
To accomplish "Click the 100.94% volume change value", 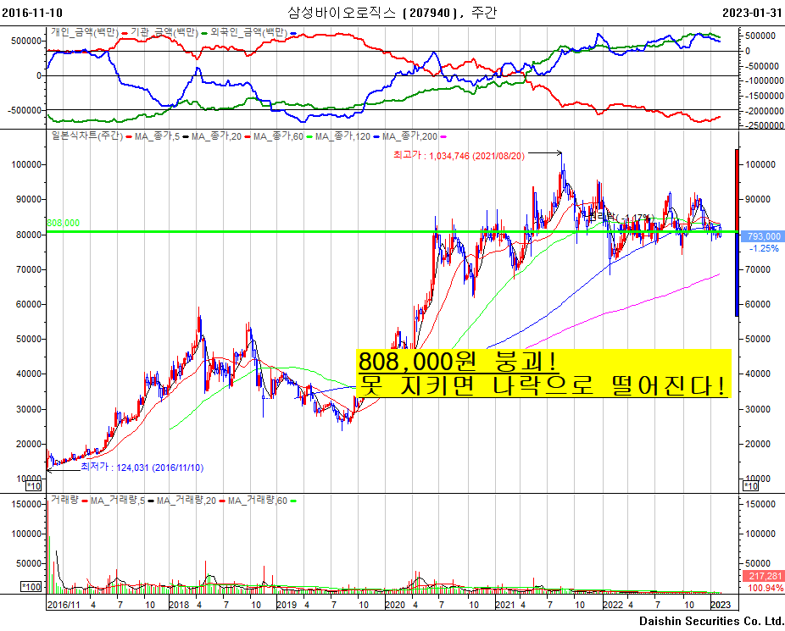I will point(765,588).
